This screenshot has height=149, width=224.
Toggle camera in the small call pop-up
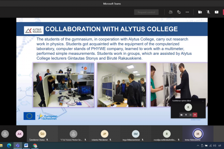[x=181, y=115]
